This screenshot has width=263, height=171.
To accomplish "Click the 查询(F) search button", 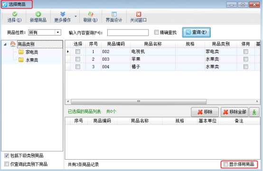I will (x=197, y=32).
